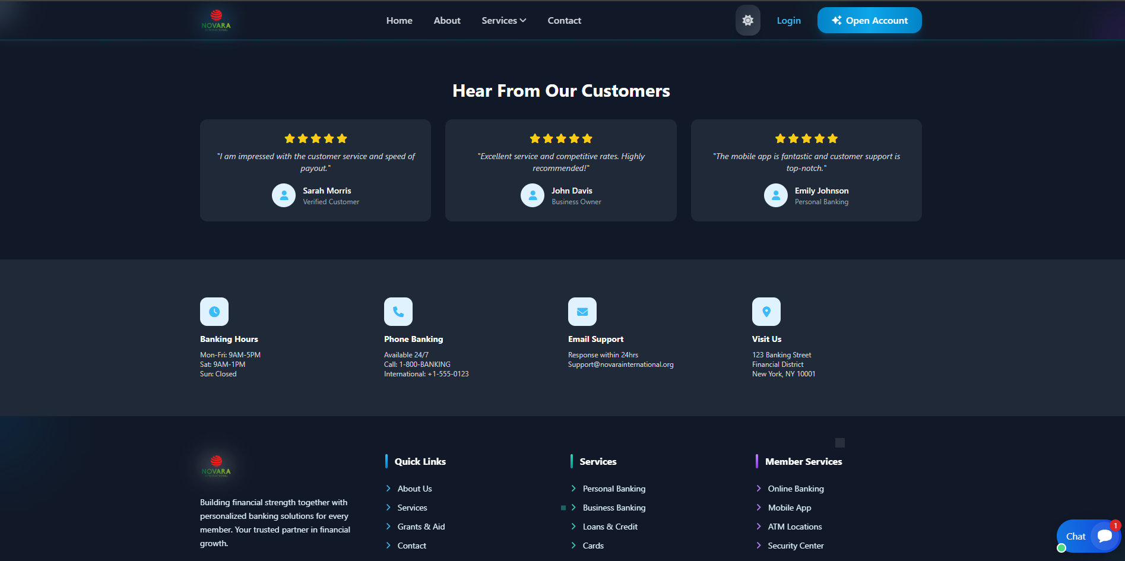
Task: Expand the Services dropdown in the navbar
Action: (x=503, y=20)
